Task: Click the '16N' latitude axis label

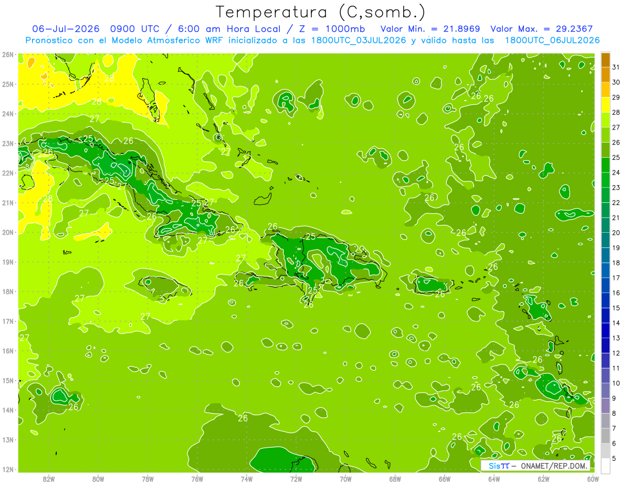Action: (x=7, y=351)
